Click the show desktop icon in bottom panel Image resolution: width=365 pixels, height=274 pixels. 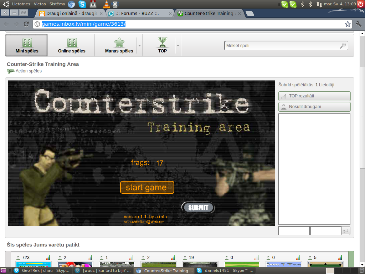[x=3, y=270]
